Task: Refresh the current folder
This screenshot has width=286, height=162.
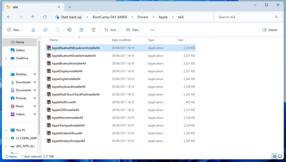Action: pyautogui.click(x=45, y=17)
